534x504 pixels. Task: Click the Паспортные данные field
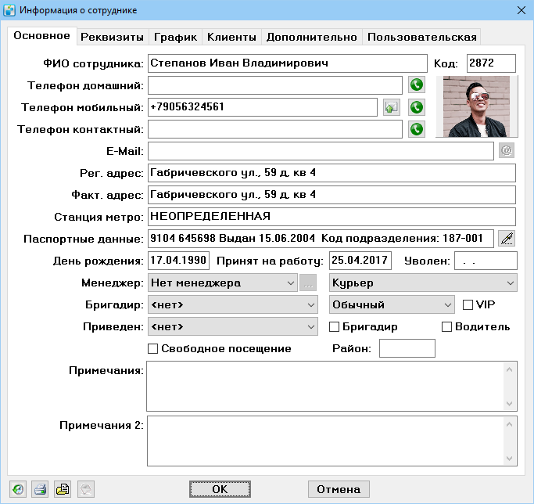pos(321,239)
